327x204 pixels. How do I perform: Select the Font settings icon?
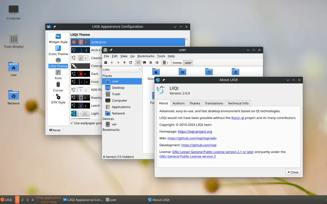pyautogui.click(x=58, y=72)
